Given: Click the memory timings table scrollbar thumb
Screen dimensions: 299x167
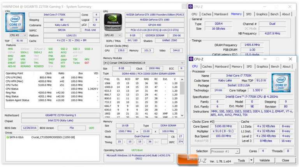Looking at the screenshot, I should click(x=182, y=88).
